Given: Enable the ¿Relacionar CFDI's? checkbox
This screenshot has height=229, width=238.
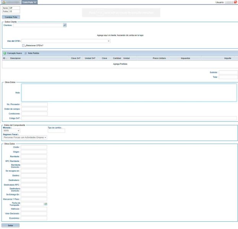Looking at the screenshot, I should (x=23, y=45).
